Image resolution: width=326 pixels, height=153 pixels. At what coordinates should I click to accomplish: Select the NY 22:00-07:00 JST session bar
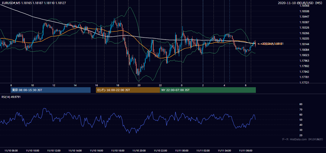(x=208, y=90)
